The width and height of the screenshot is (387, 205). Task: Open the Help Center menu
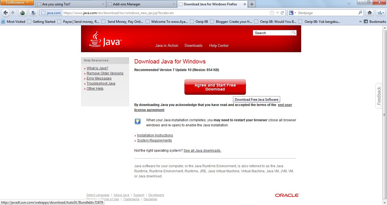[x=219, y=45]
